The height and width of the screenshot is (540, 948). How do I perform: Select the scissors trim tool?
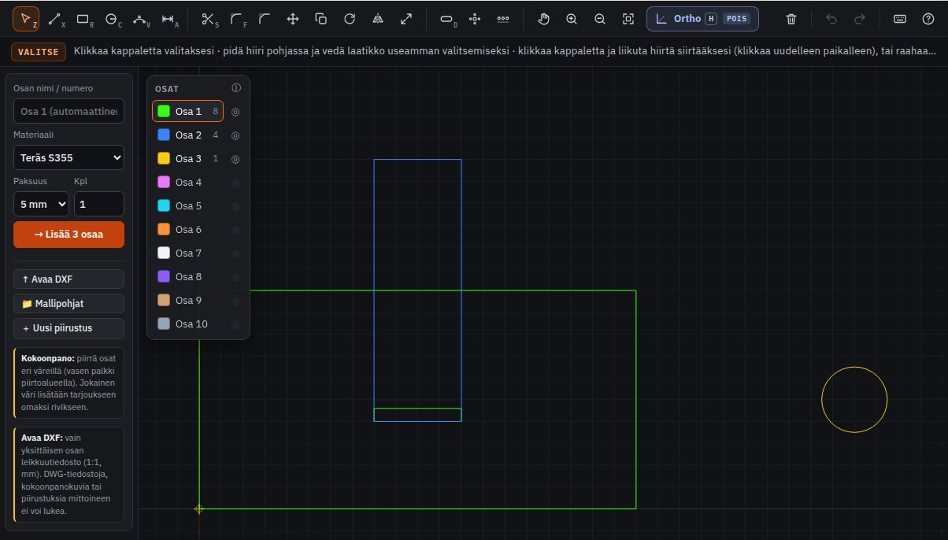coord(209,18)
